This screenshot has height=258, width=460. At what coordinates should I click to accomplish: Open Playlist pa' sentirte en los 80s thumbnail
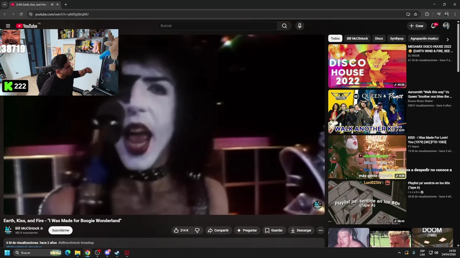click(367, 202)
